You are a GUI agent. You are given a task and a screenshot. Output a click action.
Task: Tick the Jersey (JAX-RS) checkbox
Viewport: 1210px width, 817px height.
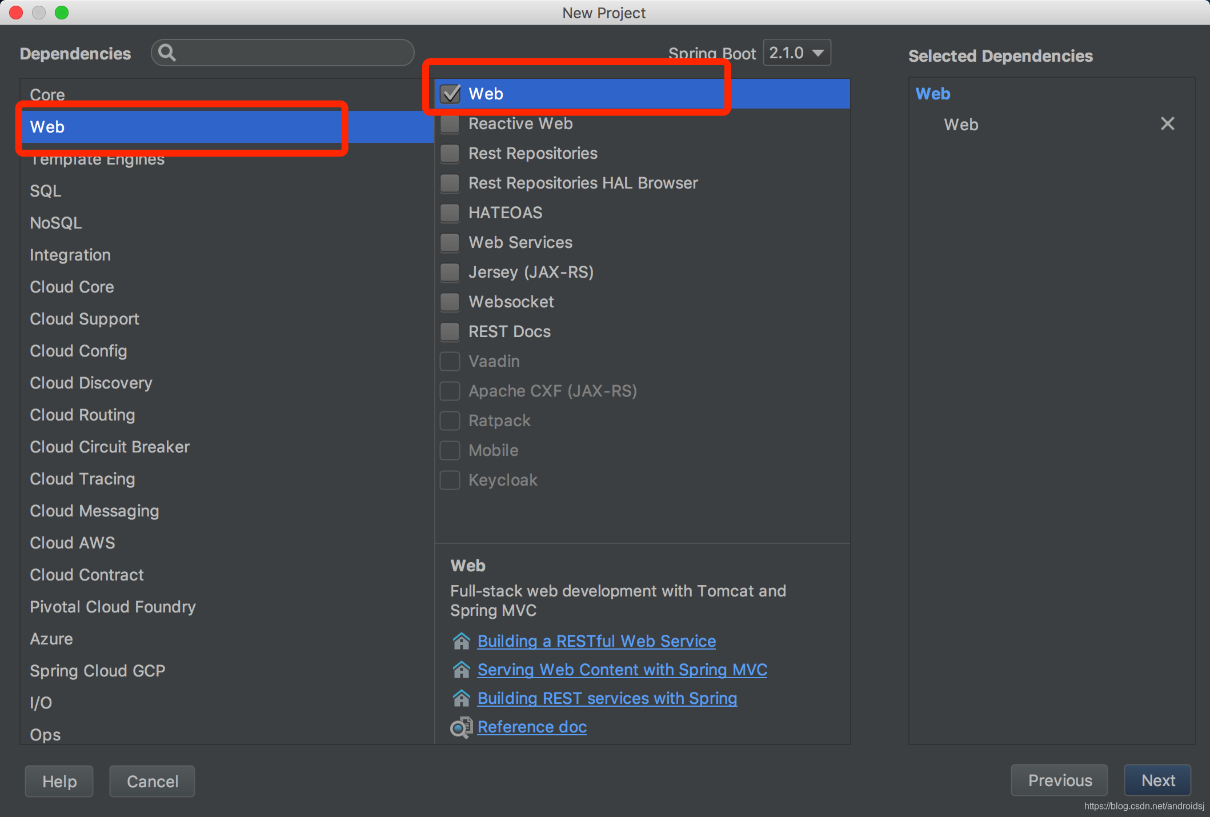tap(450, 273)
